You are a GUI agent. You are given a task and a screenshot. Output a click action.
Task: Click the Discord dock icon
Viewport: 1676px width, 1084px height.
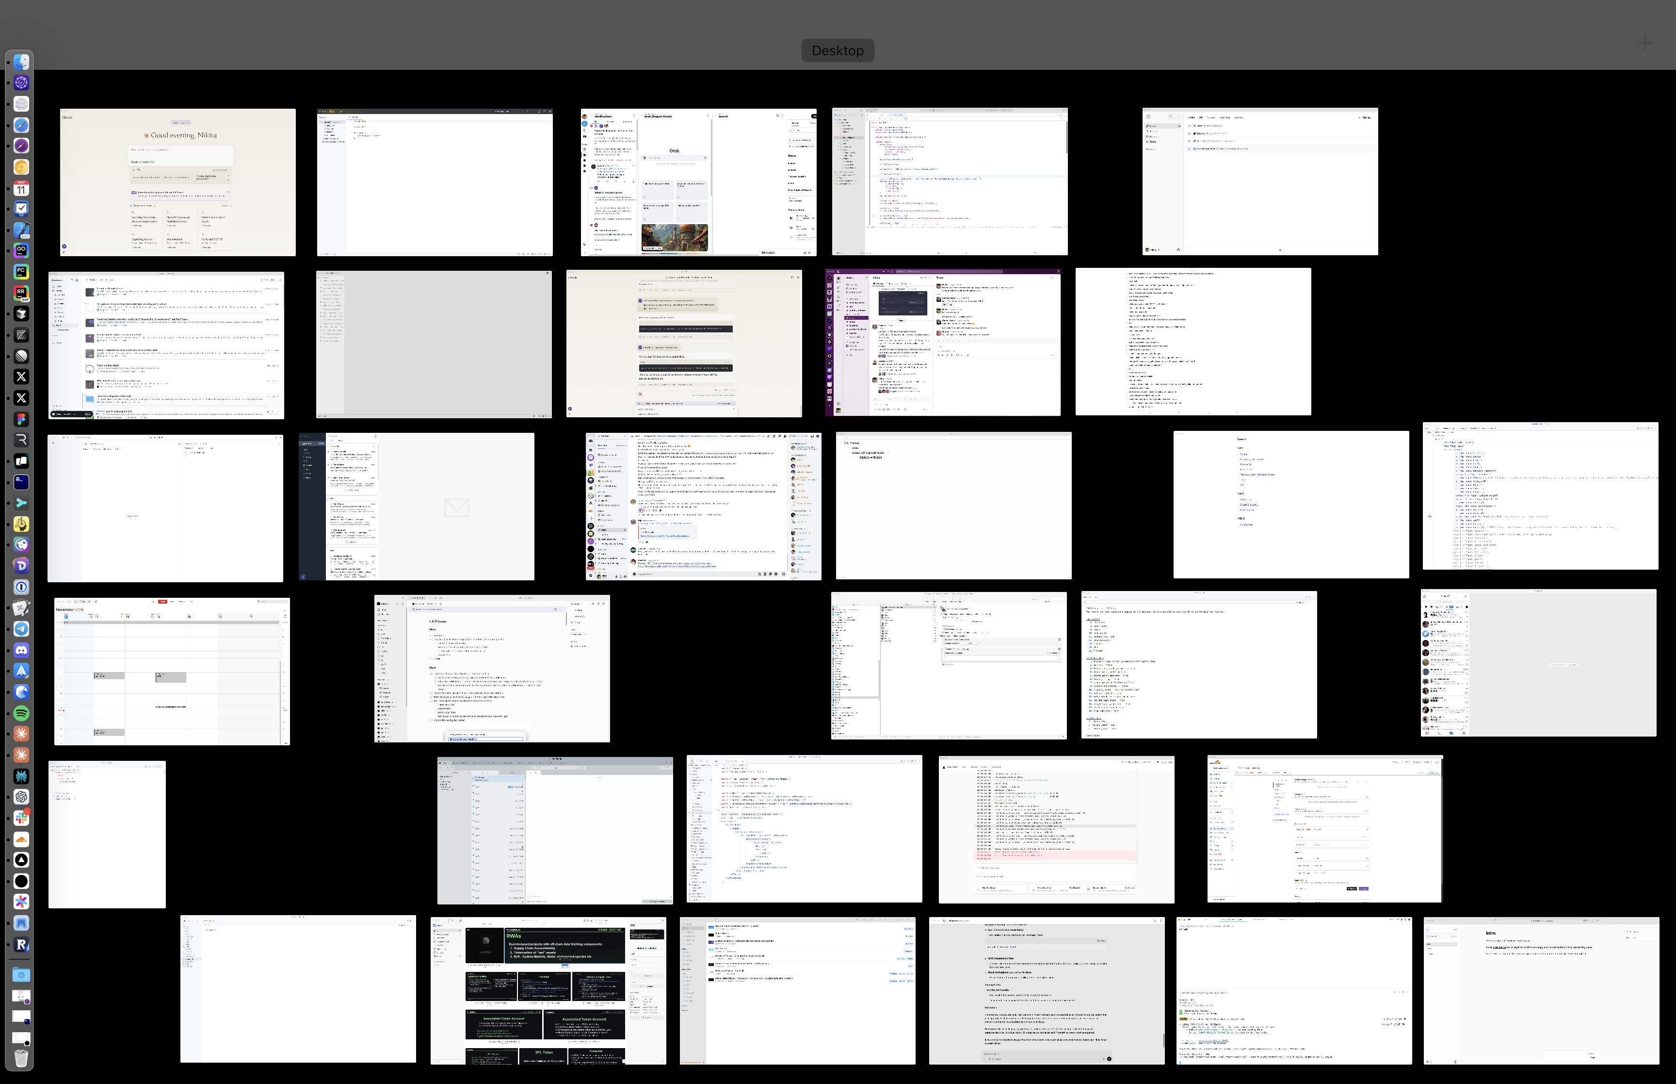(x=21, y=650)
